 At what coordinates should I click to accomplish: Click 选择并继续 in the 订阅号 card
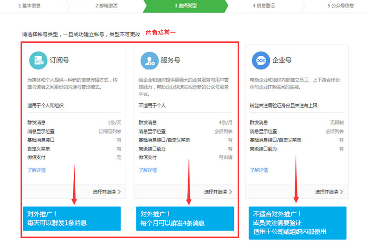[x=104, y=191]
